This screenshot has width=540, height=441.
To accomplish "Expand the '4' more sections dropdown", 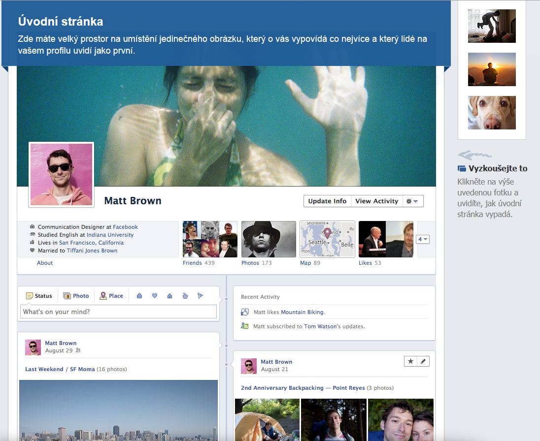I will coord(423,239).
